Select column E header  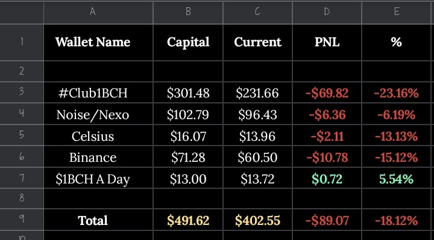point(397,12)
